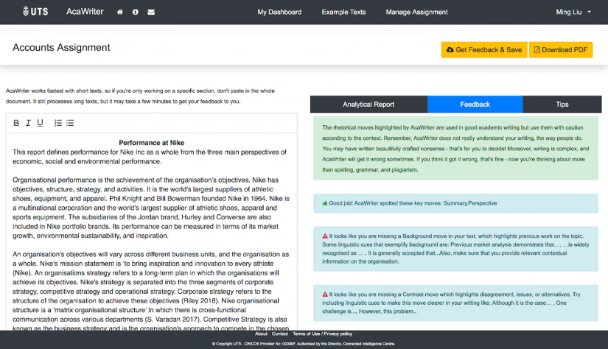Screen dimensions: 608x349
Task: Click the thumbs-up icon beside 'Good job!'
Action: click(324, 203)
